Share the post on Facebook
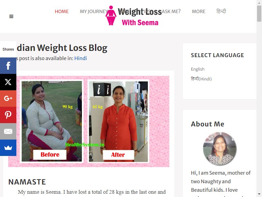262x197 pixels. pyautogui.click(x=8, y=66)
